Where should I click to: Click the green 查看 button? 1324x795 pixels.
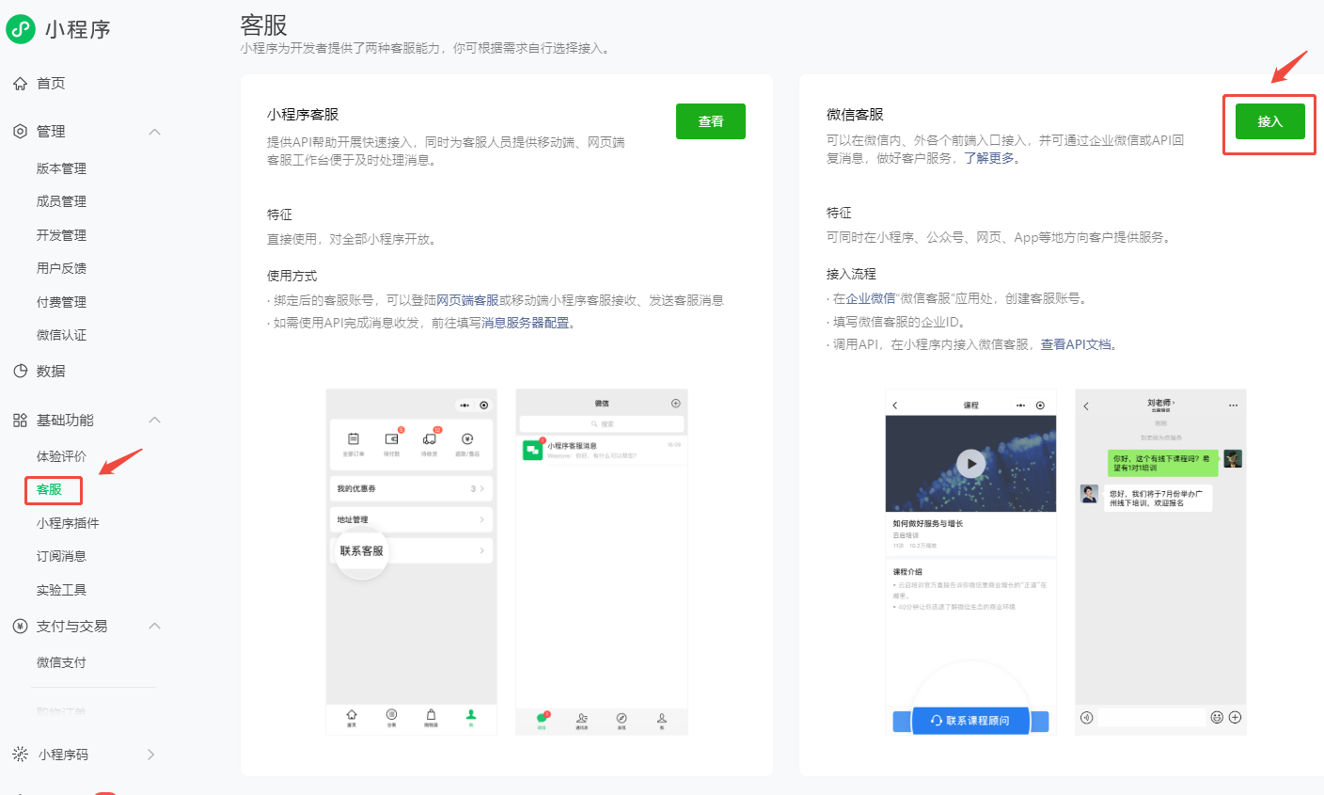(710, 121)
